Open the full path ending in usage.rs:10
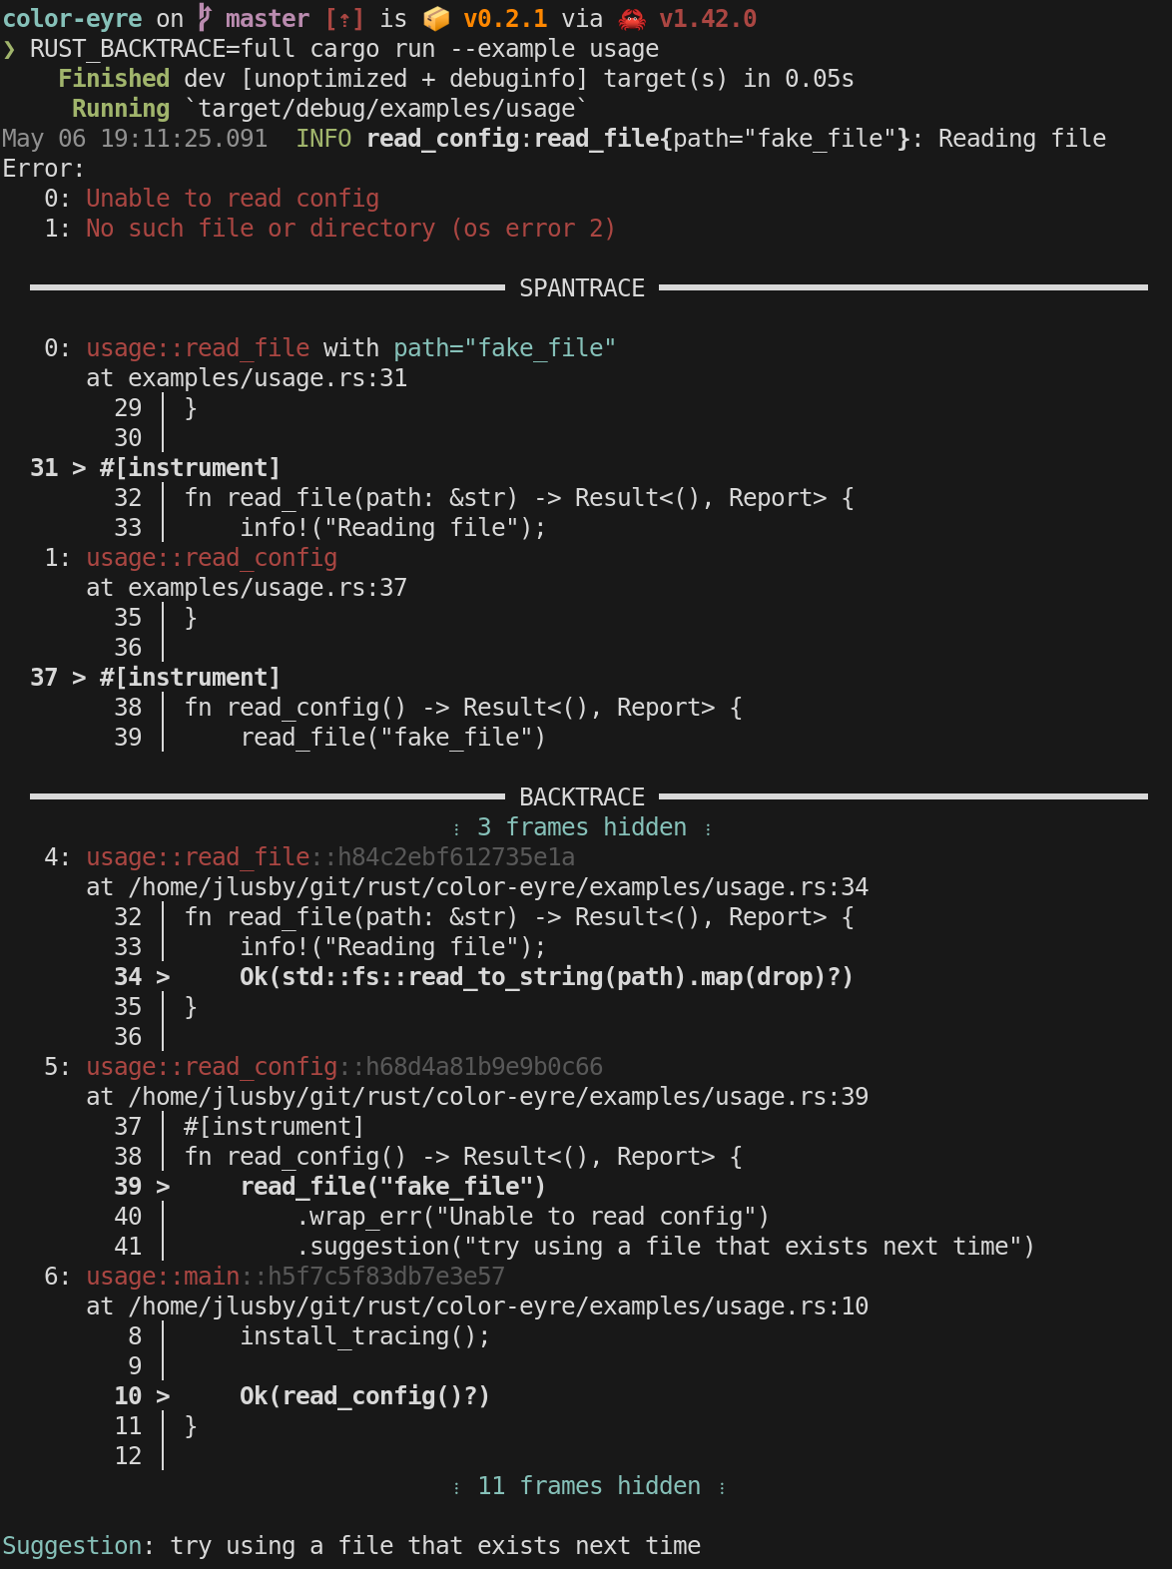The image size is (1172, 1569). (x=498, y=1307)
